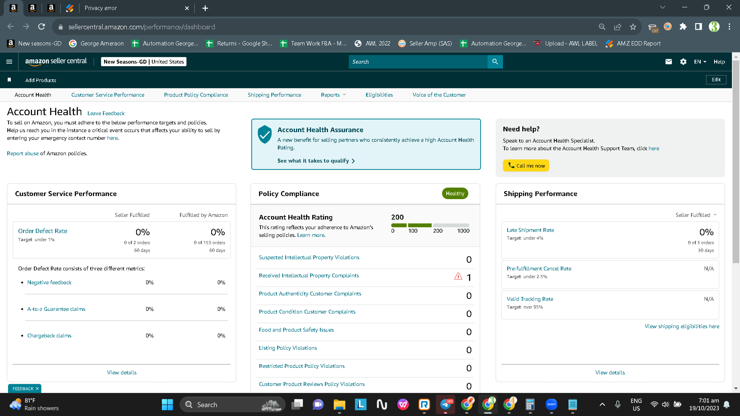
Task: Open the New Seasons-GD account switcher
Action: (x=144, y=62)
